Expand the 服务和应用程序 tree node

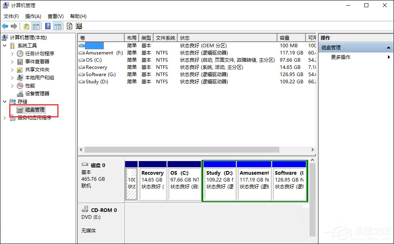(4, 118)
